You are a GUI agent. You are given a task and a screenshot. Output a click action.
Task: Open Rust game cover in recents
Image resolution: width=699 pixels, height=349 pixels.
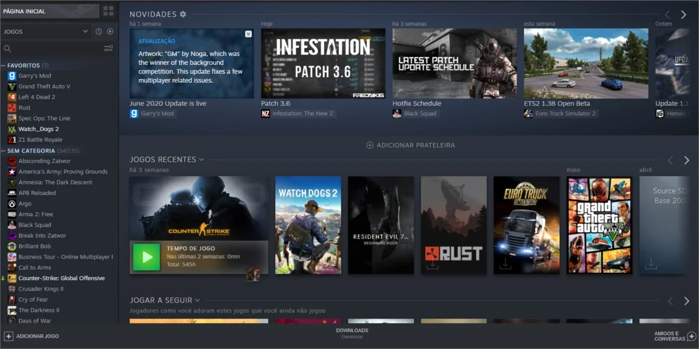454,225
